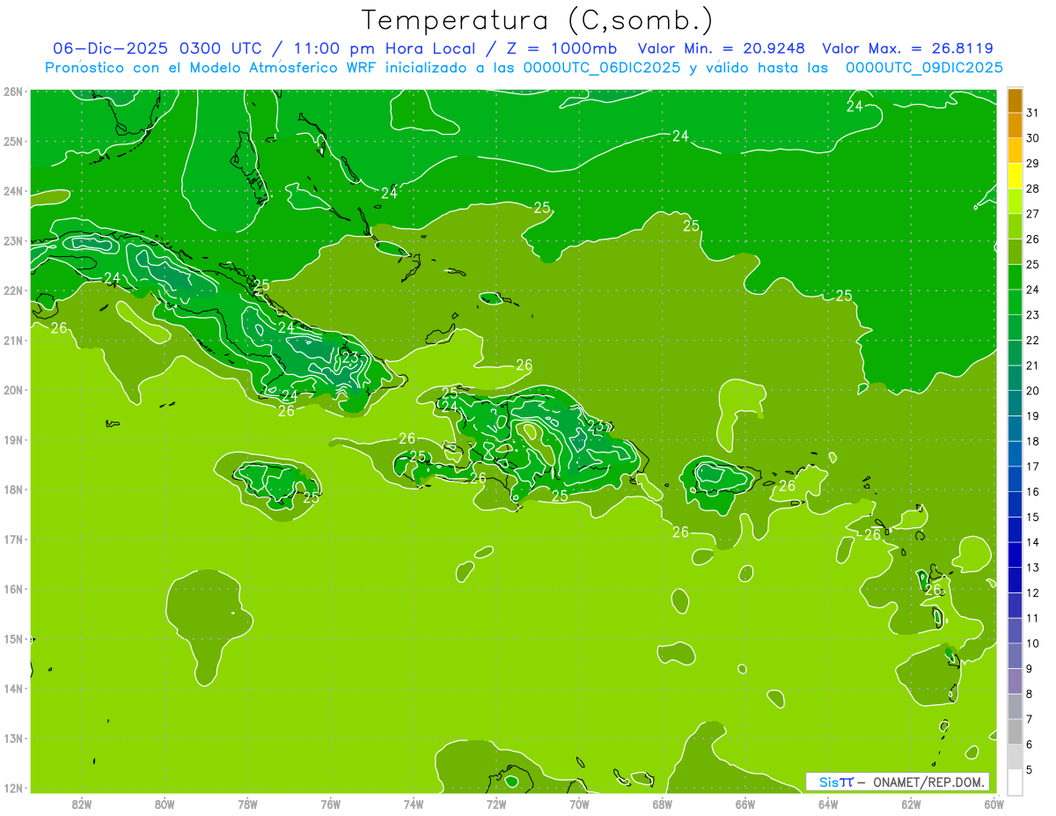Click the legend value '12'
The width and height of the screenshot is (1056, 816).
coord(1032,592)
